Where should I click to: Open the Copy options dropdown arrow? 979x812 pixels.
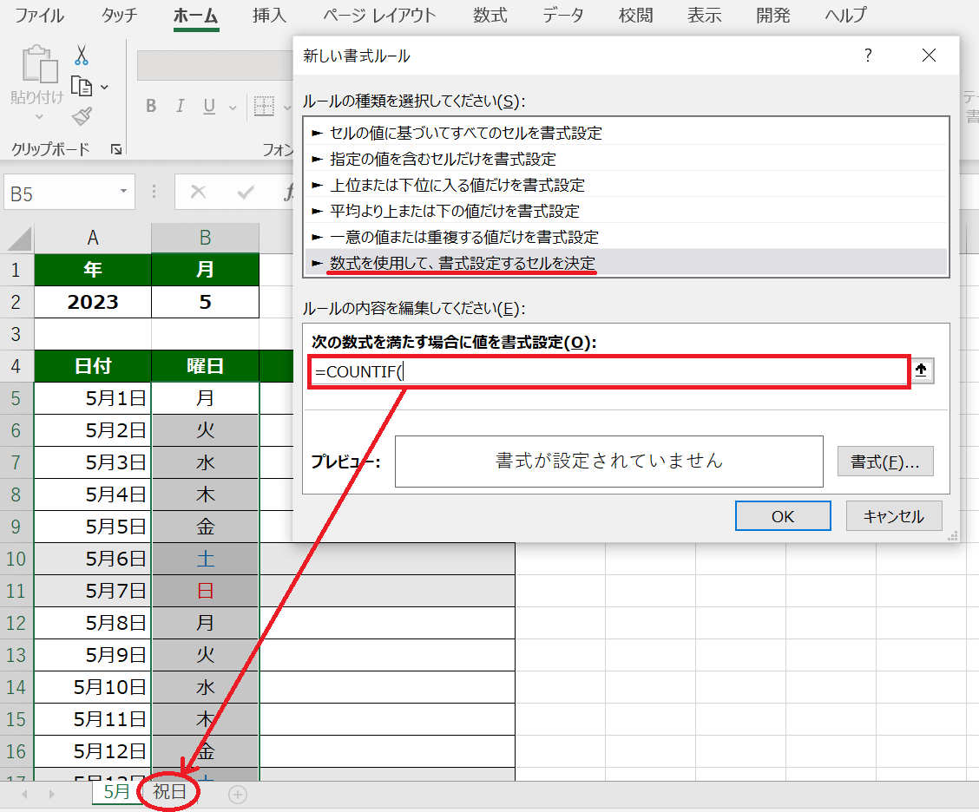[x=104, y=87]
